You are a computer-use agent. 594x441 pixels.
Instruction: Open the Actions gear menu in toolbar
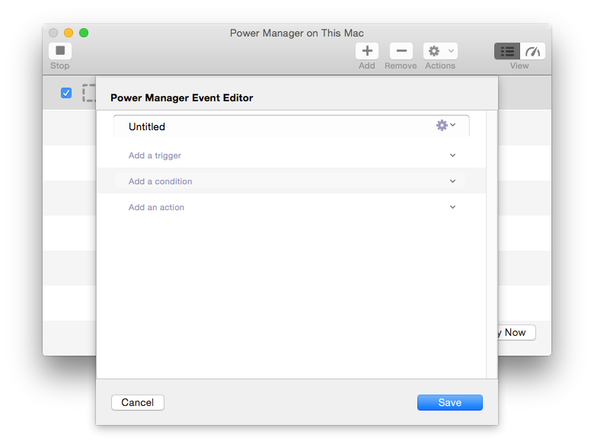pyautogui.click(x=440, y=51)
